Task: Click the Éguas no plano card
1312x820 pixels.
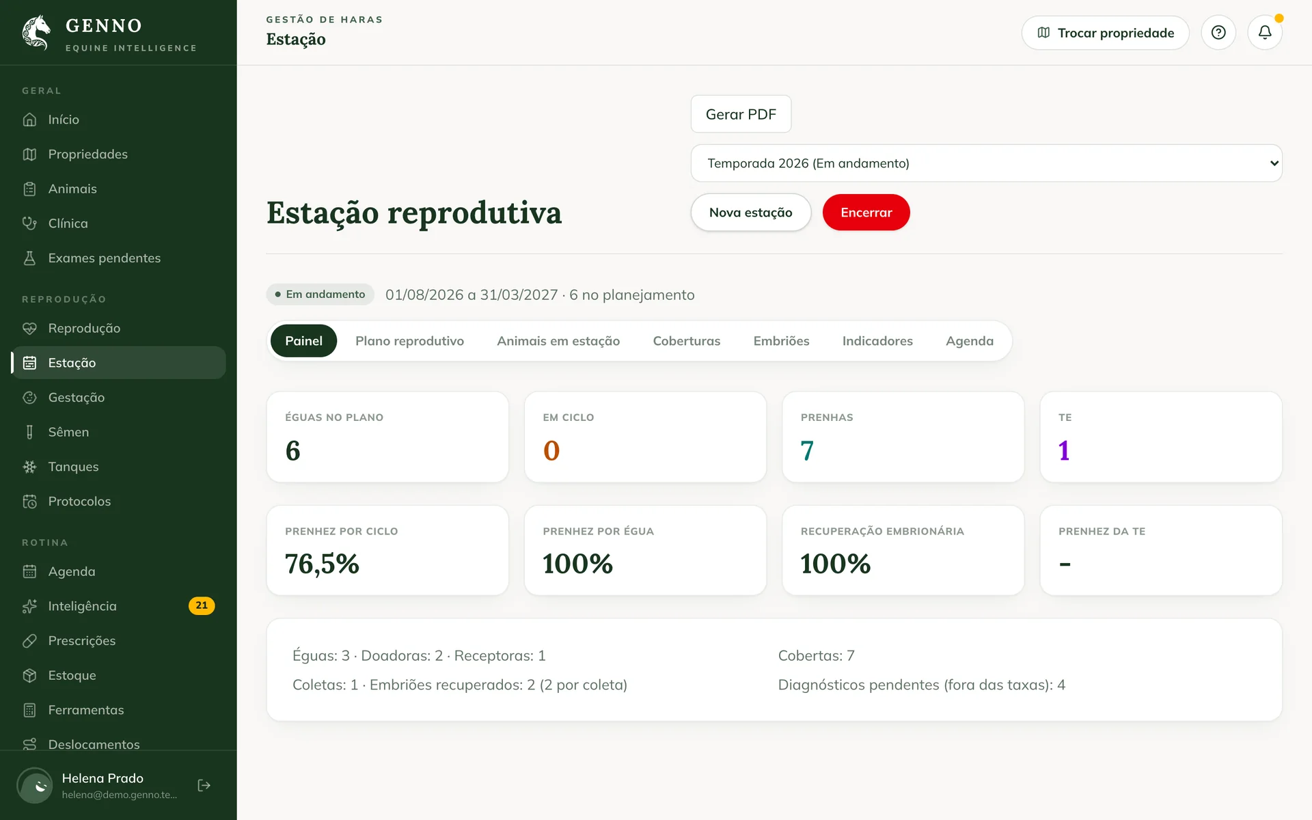Action: click(387, 437)
